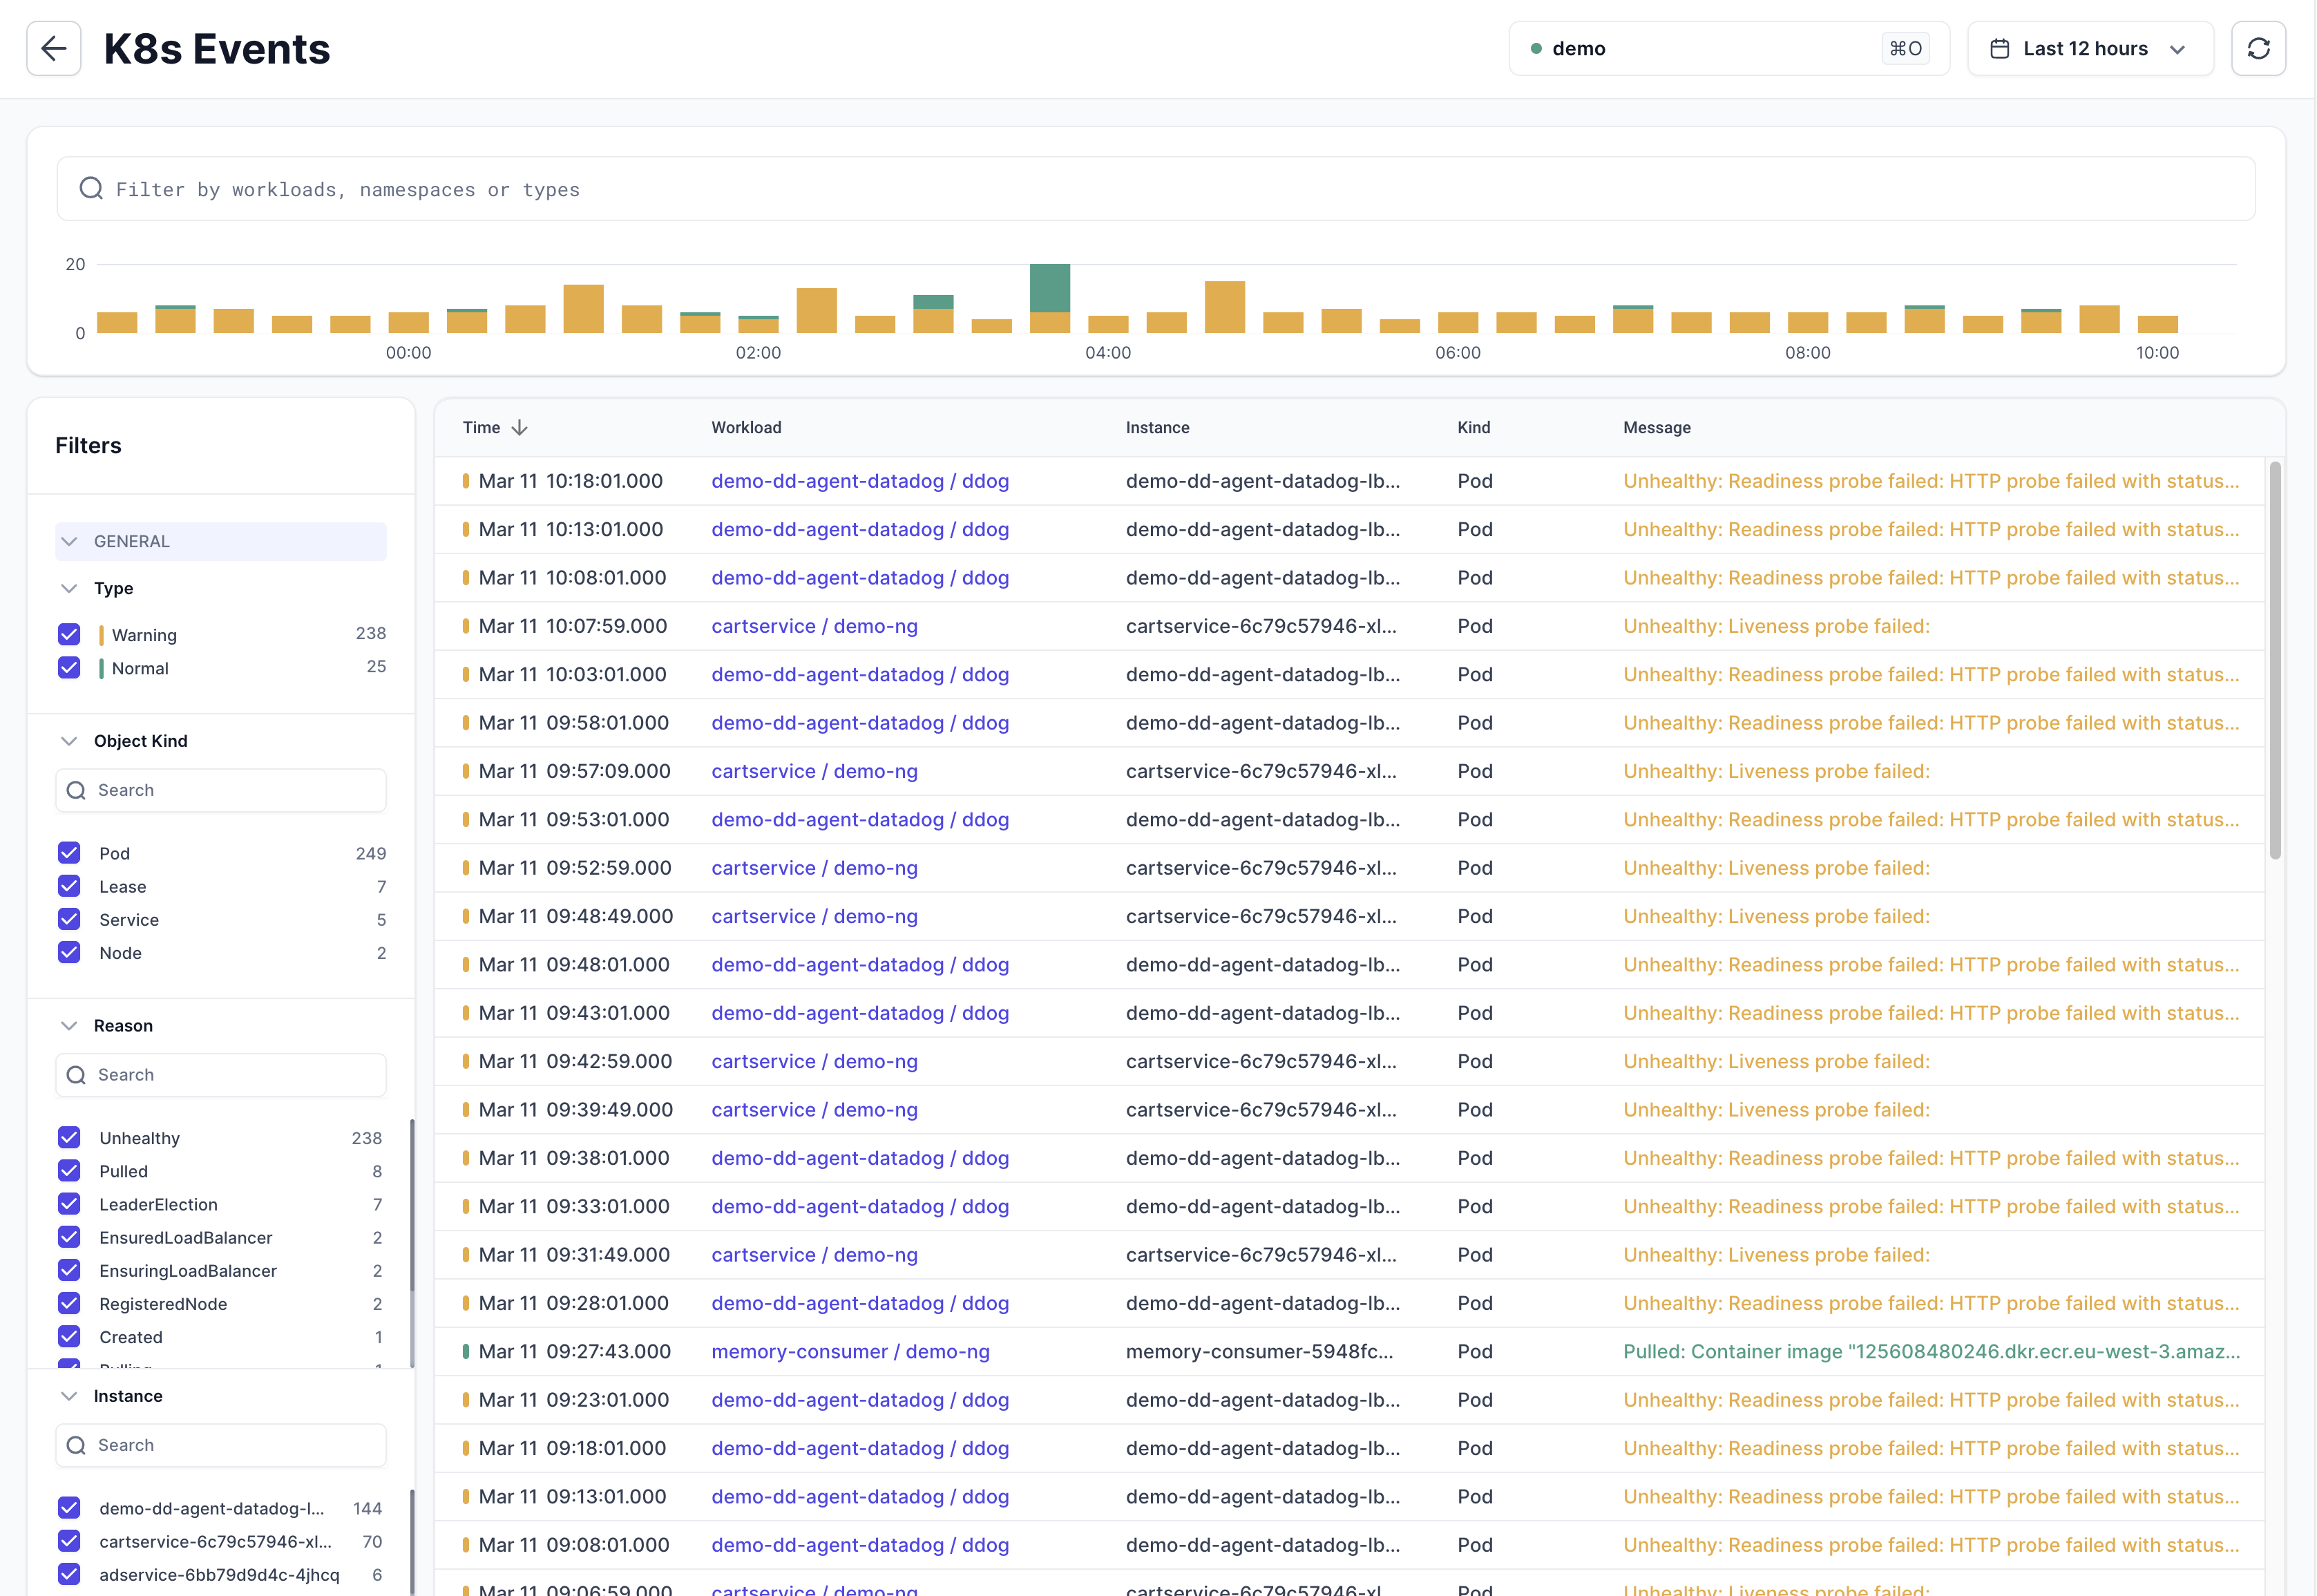The height and width of the screenshot is (1596, 2317).
Task: Open memory-consumer / demo-ng workload link
Action: (850, 1352)
